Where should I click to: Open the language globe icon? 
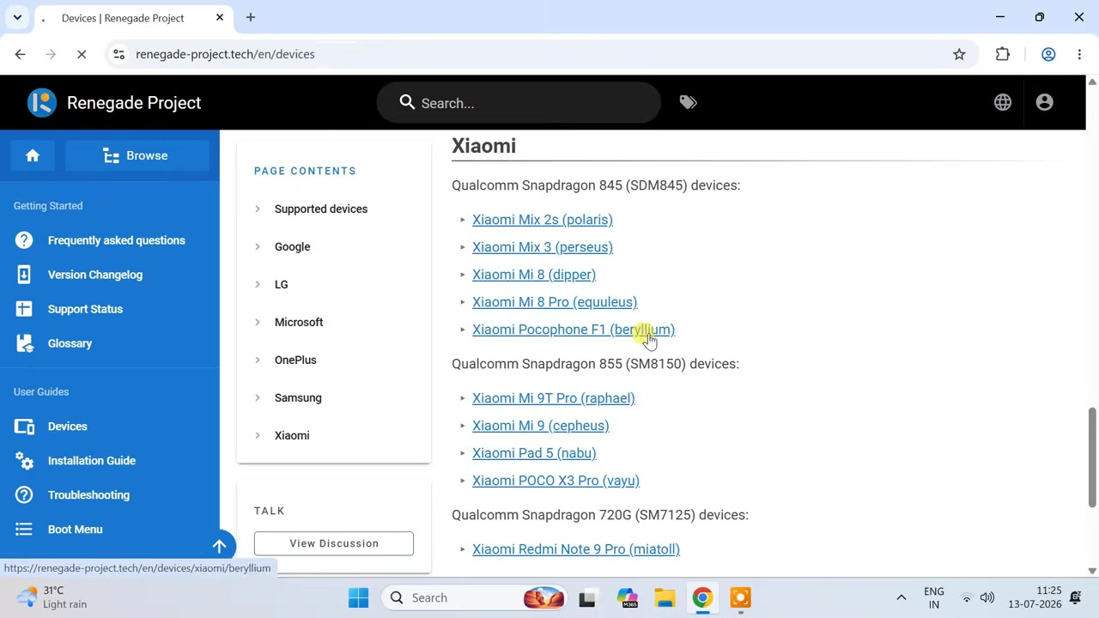1003,103
